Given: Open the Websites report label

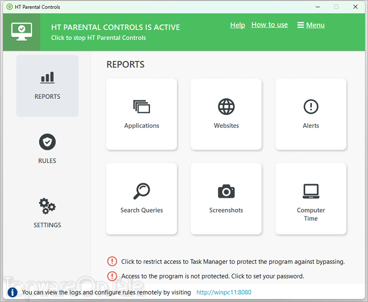Looking at the screenshot, I should [x=226, y=126].
